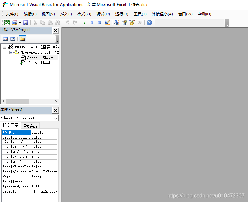
Task: Click Insert UserForm toolbar icon
Action: pos(14,23)
